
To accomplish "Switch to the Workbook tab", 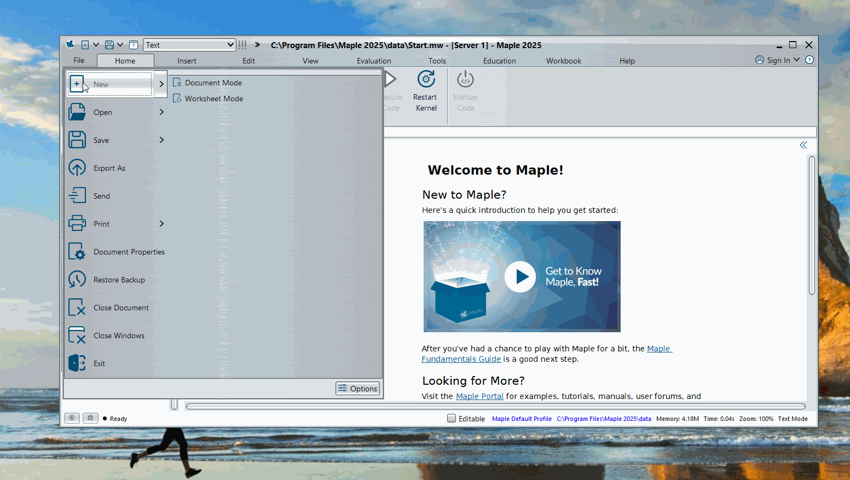I will pos(563,61).
